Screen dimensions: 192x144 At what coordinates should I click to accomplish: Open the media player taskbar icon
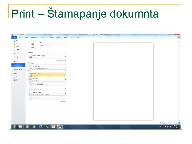[x=27, y=127]
